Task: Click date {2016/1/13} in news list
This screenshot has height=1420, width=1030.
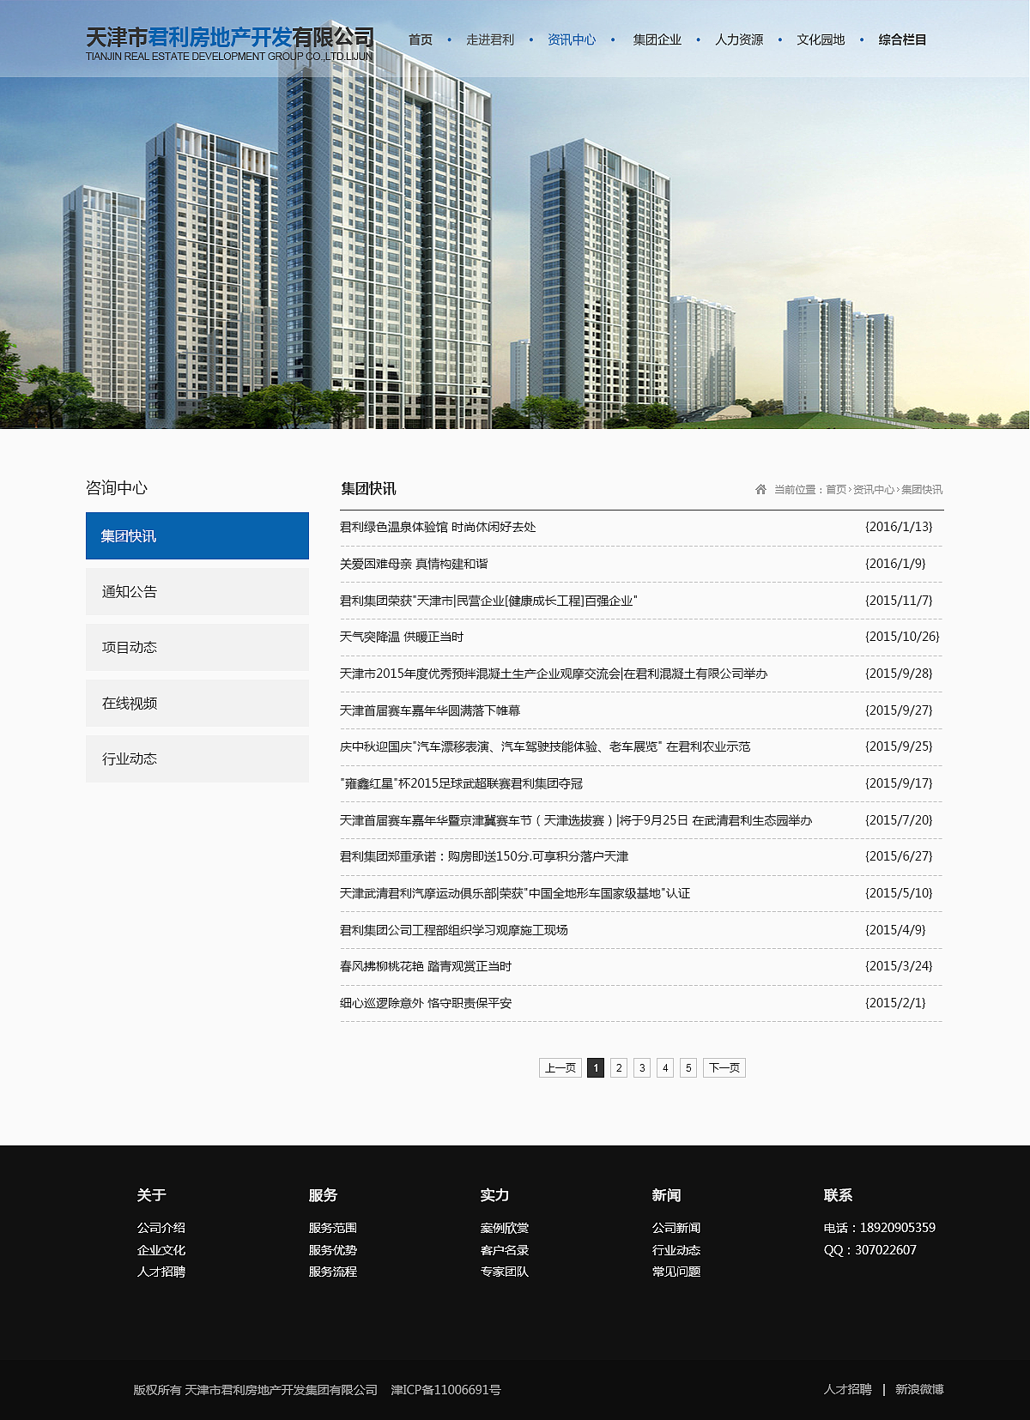Action: [899, 527]
